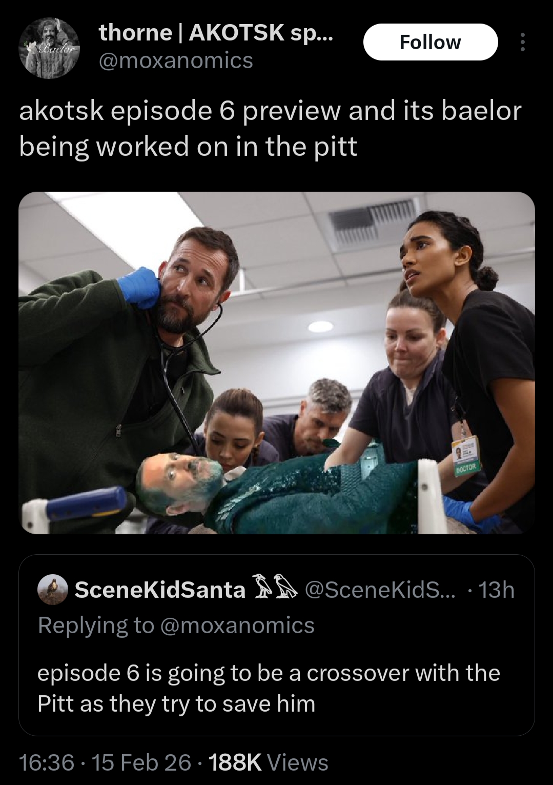The height and width of the screenshot is (785, 553).
Task: Select the tweet text about akotsk episode 6
Action: 270,128
